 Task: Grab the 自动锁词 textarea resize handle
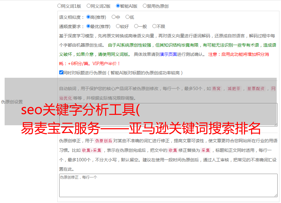[276, 124]
